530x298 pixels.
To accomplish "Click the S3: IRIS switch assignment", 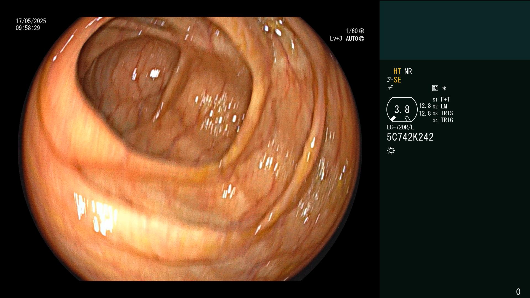I will [443, 113].
